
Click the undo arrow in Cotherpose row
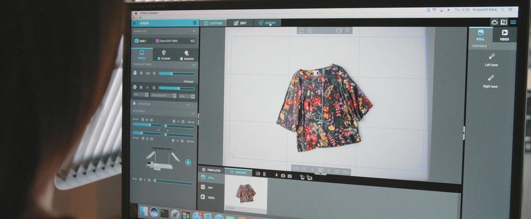(x=188, y=105)
